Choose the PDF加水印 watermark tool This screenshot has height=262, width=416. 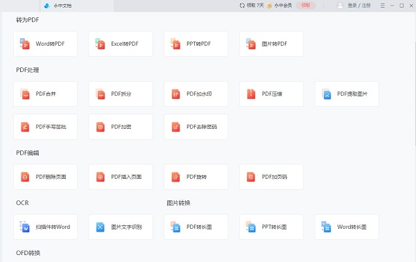point(196,94)
